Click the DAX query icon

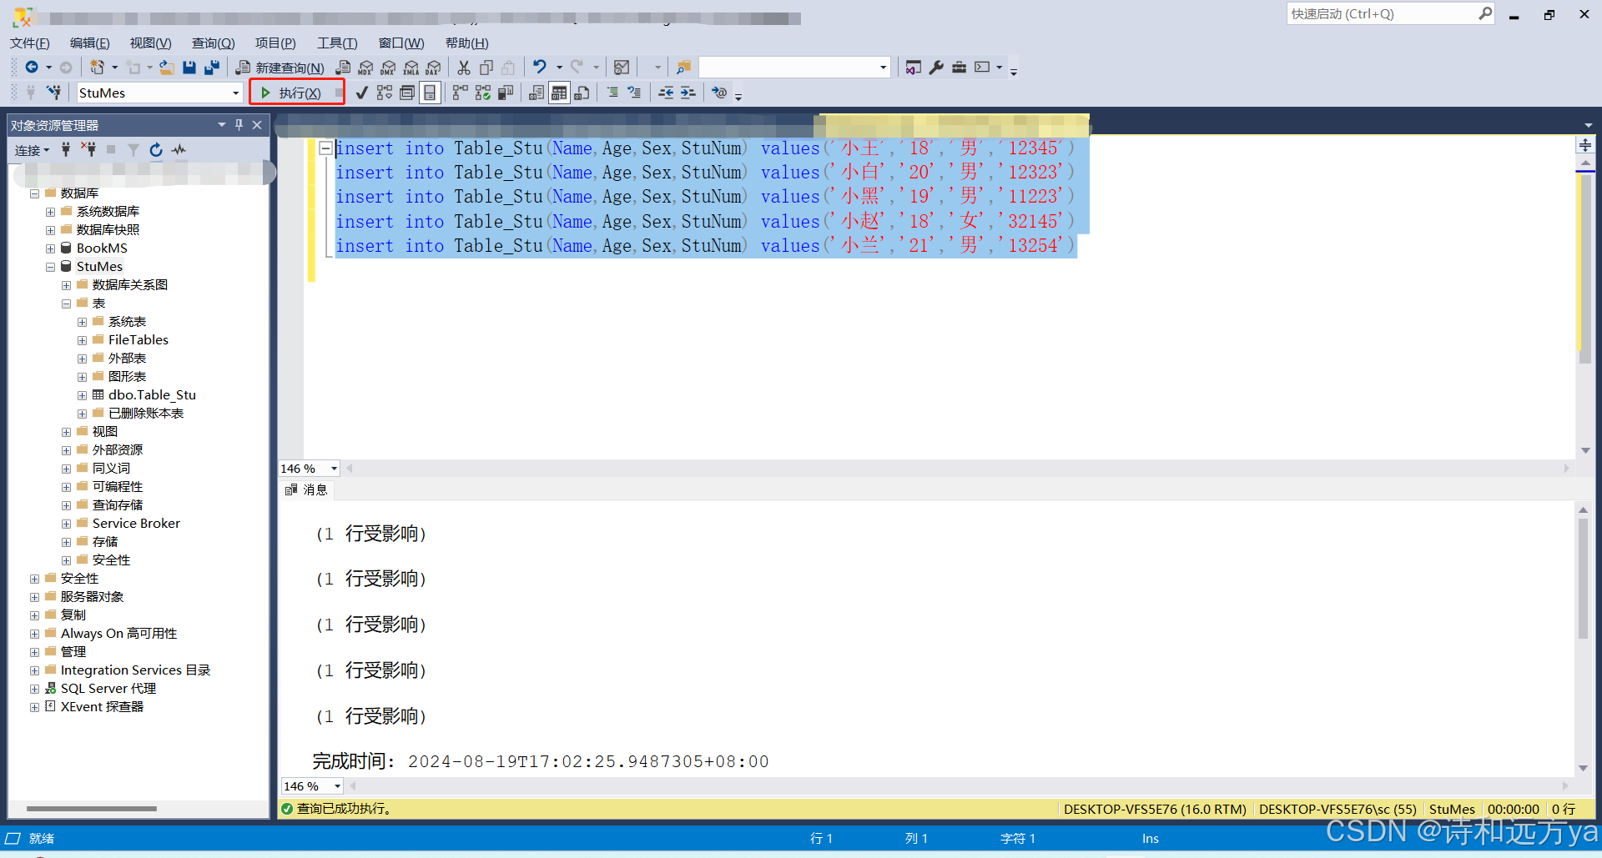point(433,68)
